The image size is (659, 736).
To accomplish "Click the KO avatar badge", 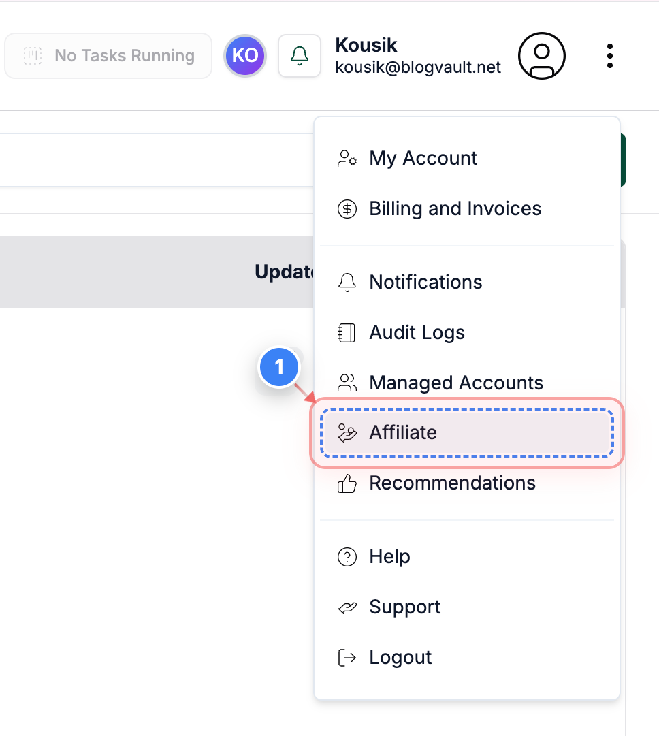I will point(244,55).
